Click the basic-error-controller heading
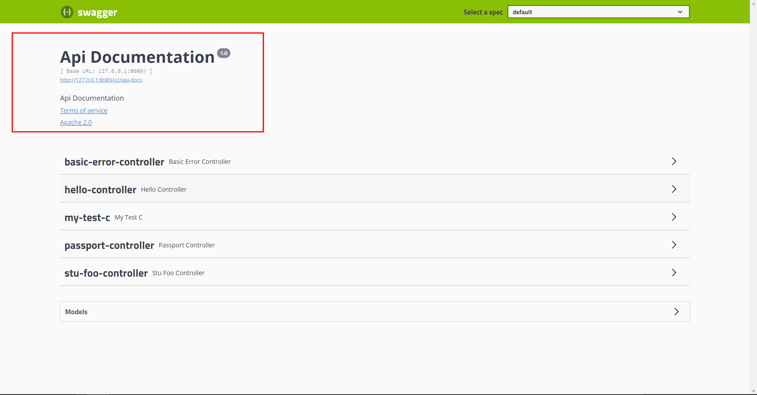Image resolution: width=757 pixels, height=395 pixels. point(114,162)
